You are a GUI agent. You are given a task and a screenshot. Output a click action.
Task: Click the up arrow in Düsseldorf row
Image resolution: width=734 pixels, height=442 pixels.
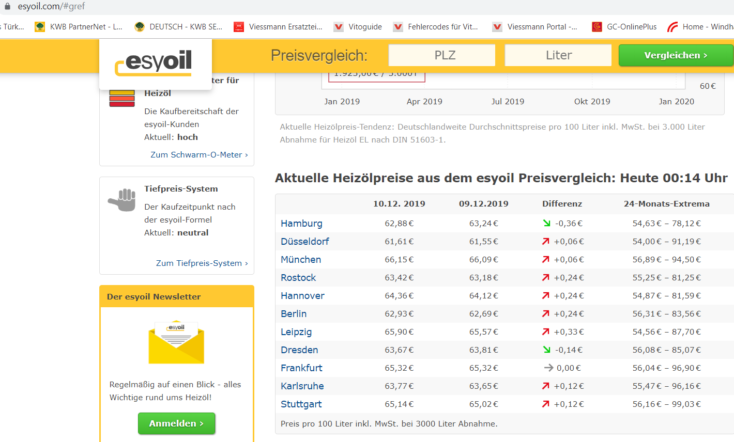(x=546, y=241)
